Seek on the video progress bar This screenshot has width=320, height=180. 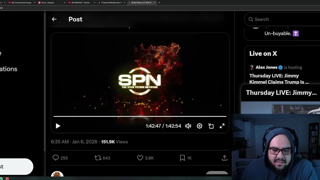[140, 116]
